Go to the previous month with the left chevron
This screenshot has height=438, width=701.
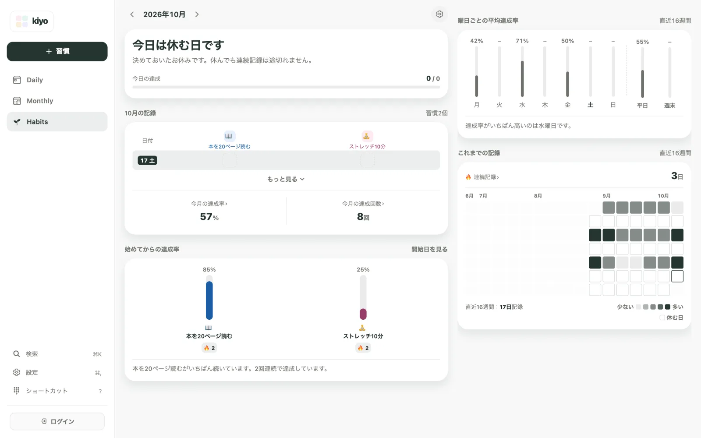132,14
